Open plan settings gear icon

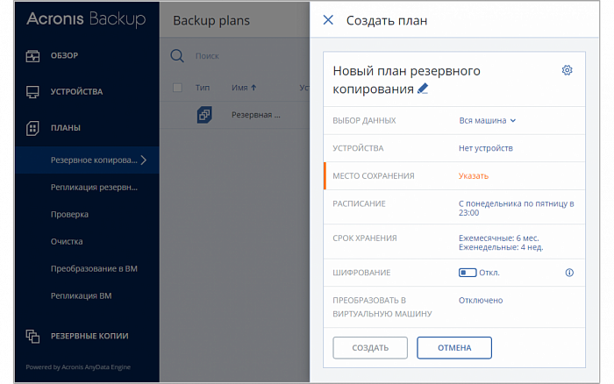click(567, 70)
